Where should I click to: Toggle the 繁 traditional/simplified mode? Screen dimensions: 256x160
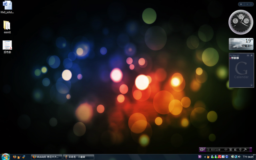tap(231, 150)
